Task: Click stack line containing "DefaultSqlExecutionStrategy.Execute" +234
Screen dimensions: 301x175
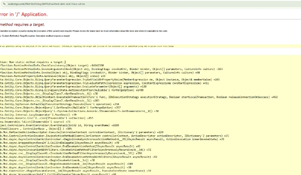Action: click(59, 104)
